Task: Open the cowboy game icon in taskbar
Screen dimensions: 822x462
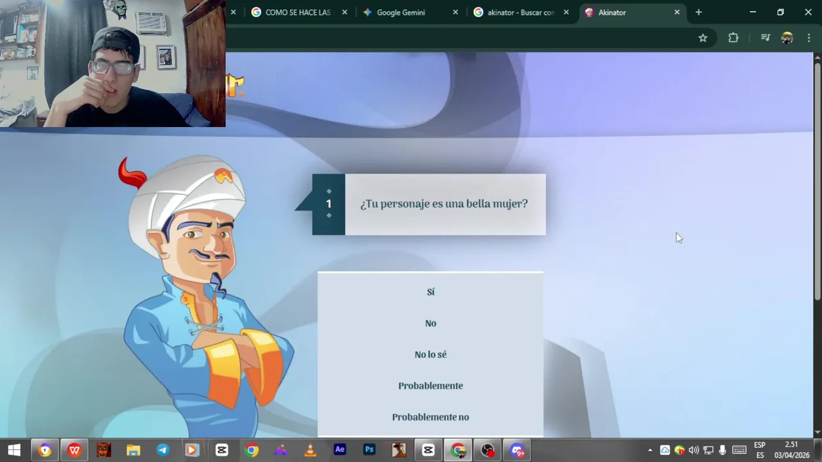Action: pyautogui.click(x=399, y=450)
